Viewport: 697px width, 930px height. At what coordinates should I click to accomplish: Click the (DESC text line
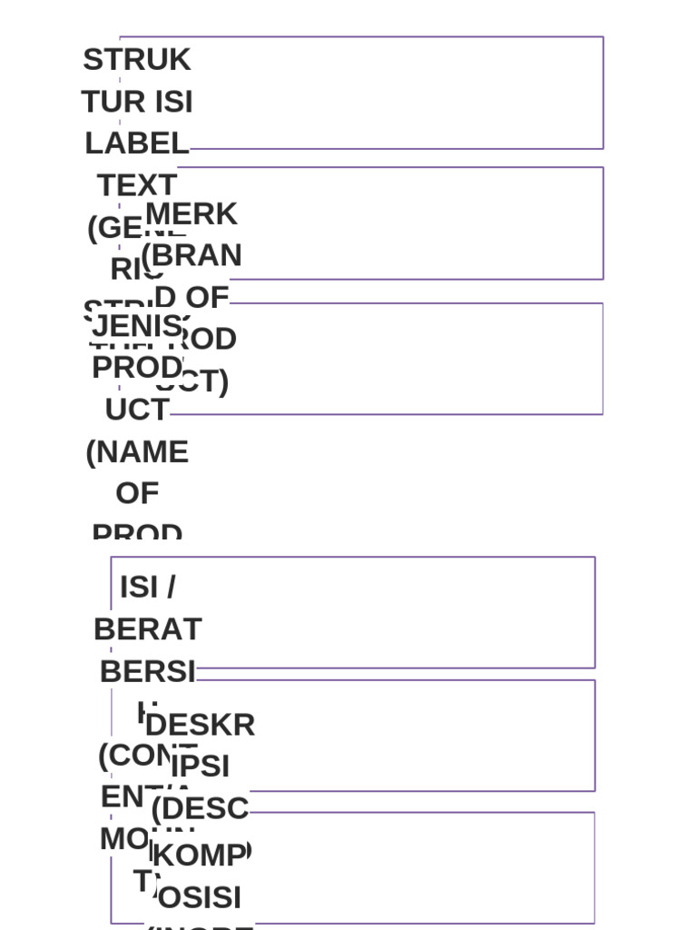pyautogui.click(x=201, y=808)
